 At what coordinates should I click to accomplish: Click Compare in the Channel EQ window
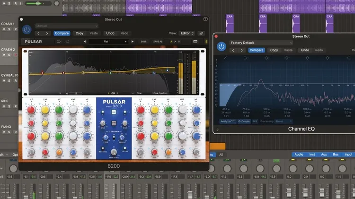pyautogui.click(x=256, y=50)
